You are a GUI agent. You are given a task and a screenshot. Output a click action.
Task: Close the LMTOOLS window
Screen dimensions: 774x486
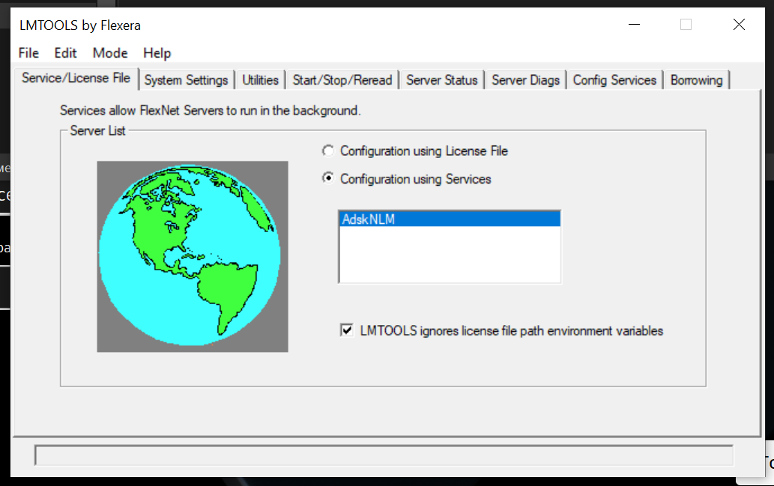[739, 24]
